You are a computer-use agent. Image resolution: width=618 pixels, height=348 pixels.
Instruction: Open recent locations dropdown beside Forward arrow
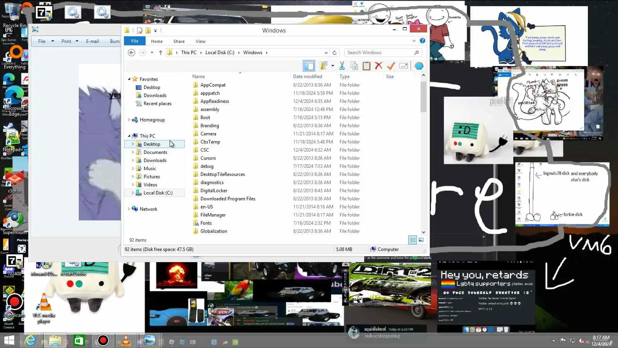(x=152, y=53)
